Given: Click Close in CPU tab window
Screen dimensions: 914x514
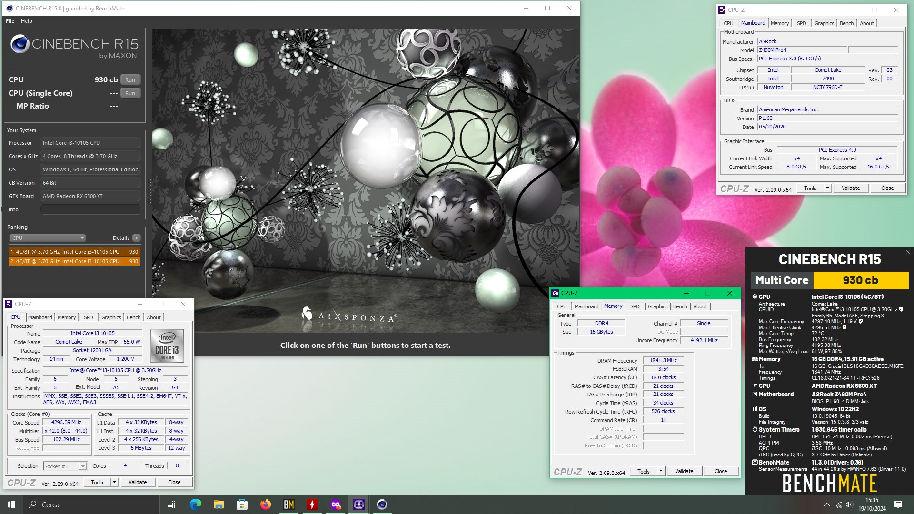Looking at the screenshot, I should click(x=174, y=482).
